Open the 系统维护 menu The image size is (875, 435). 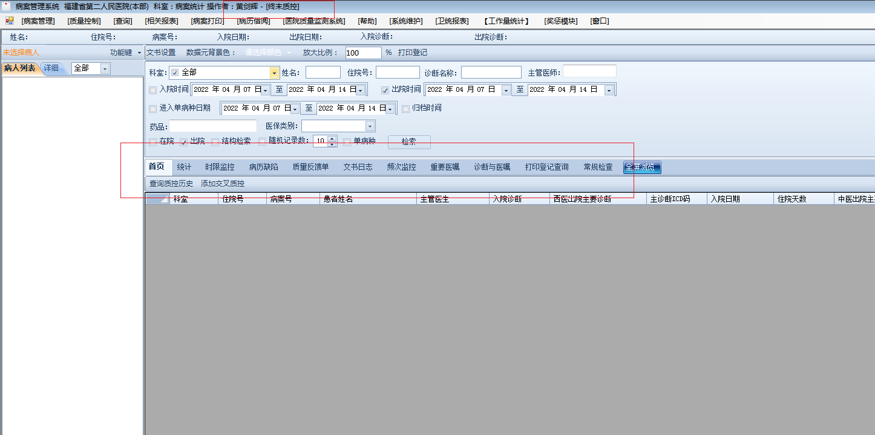[406, 21]
